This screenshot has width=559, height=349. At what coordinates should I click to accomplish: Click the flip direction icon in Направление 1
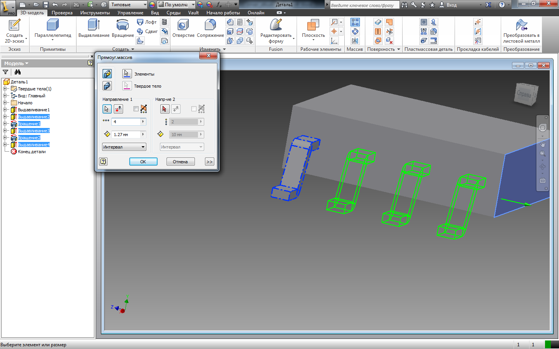tap(118, 109)
